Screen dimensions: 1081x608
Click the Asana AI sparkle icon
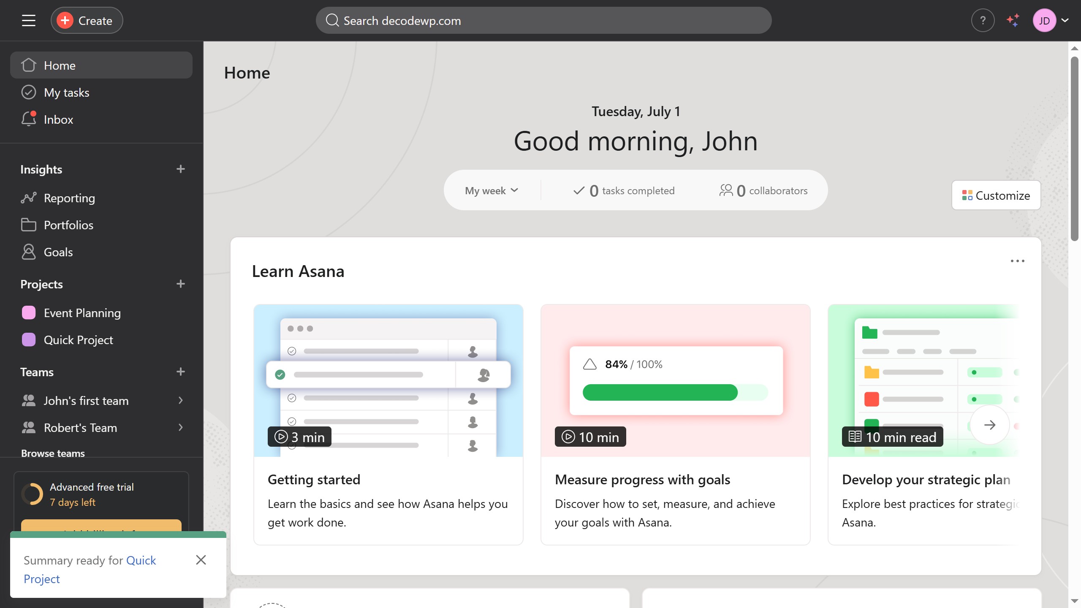tap(1013, 20)
